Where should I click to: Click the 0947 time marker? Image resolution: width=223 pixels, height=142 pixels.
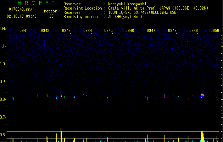coord(151,31)
